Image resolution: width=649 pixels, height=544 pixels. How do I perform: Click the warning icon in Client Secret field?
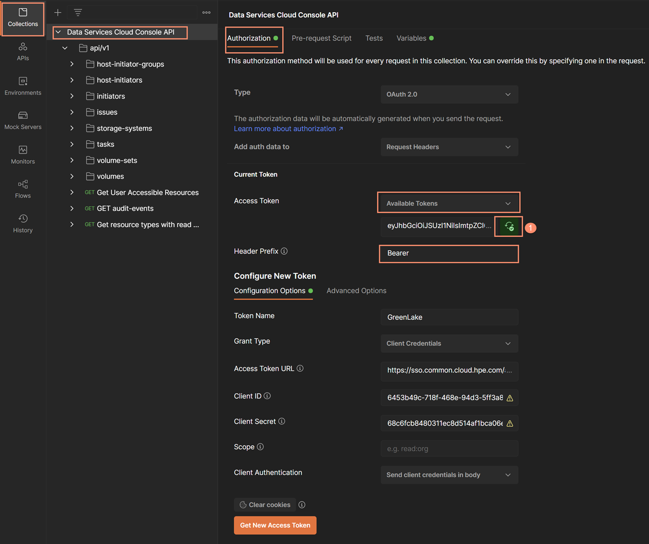510,423
